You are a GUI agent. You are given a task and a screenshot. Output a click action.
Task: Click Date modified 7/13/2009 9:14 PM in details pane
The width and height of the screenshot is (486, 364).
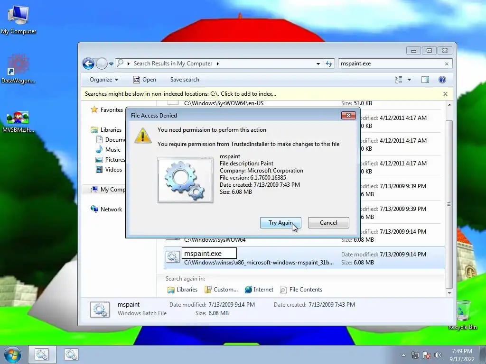point(212,305)
